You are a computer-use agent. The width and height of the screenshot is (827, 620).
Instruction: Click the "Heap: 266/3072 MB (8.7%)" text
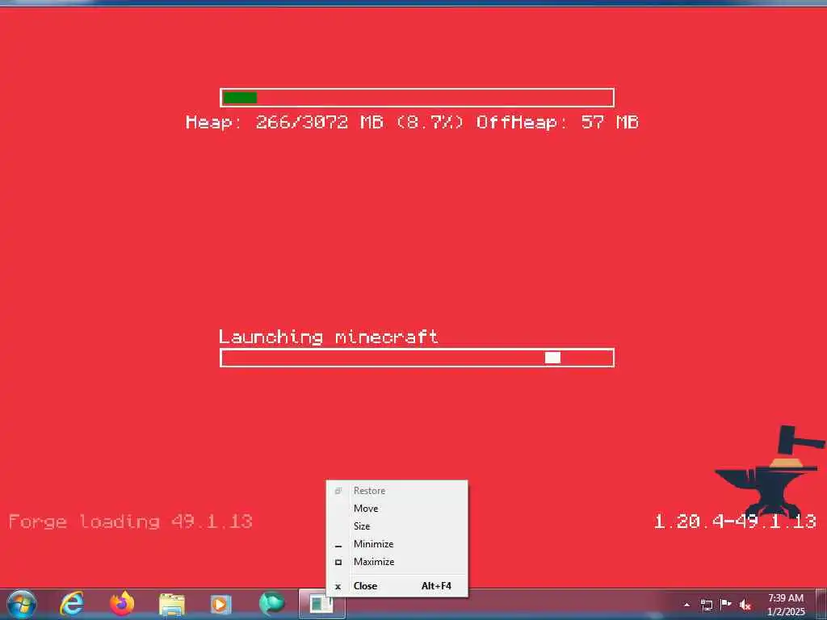coord(325,123)
